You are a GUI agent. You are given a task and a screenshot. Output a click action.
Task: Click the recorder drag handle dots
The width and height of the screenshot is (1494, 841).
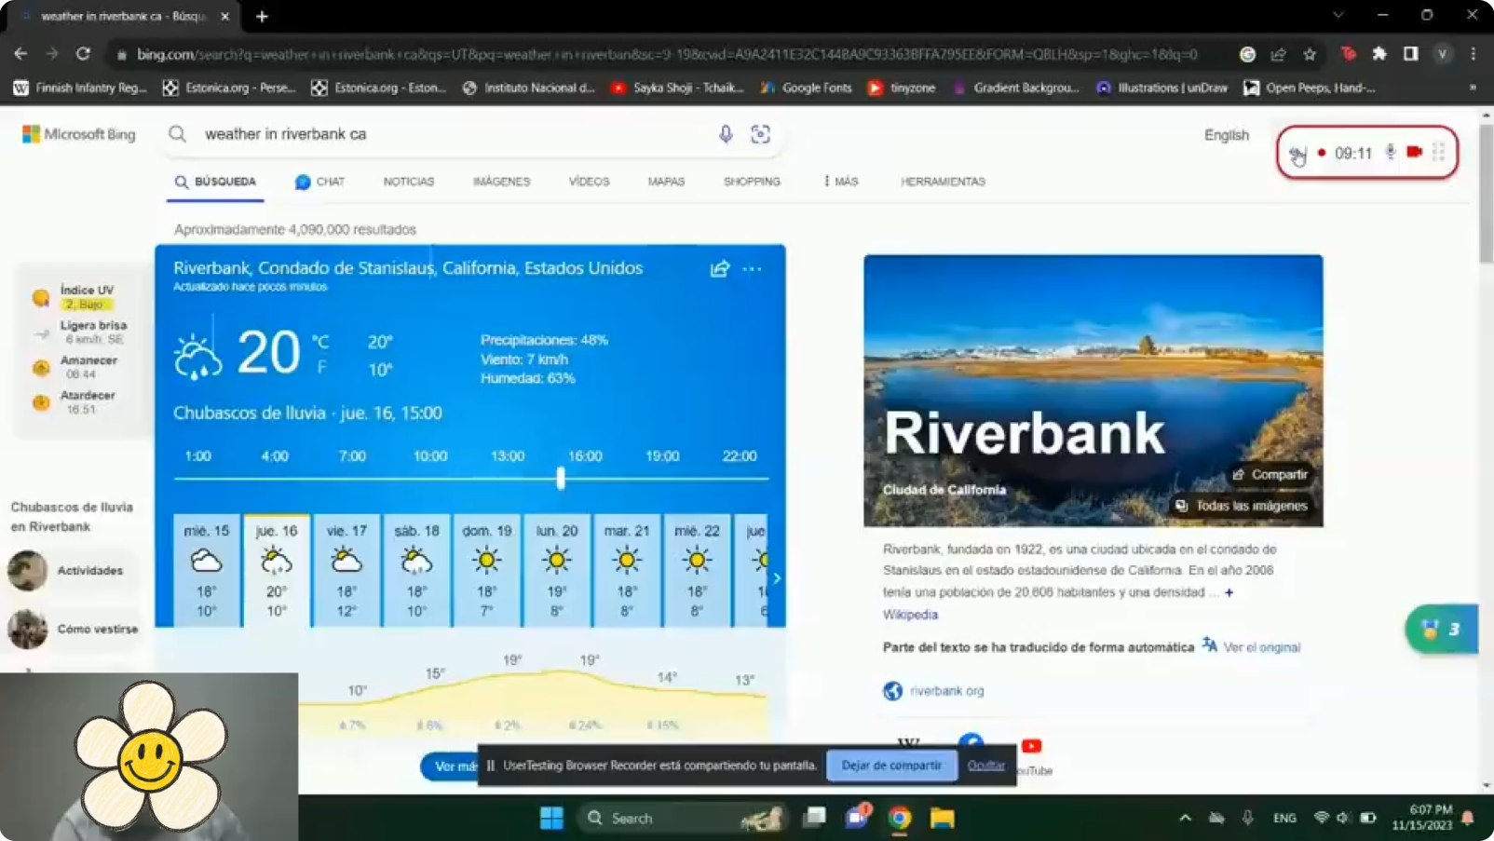click(x=1439, y=152)
